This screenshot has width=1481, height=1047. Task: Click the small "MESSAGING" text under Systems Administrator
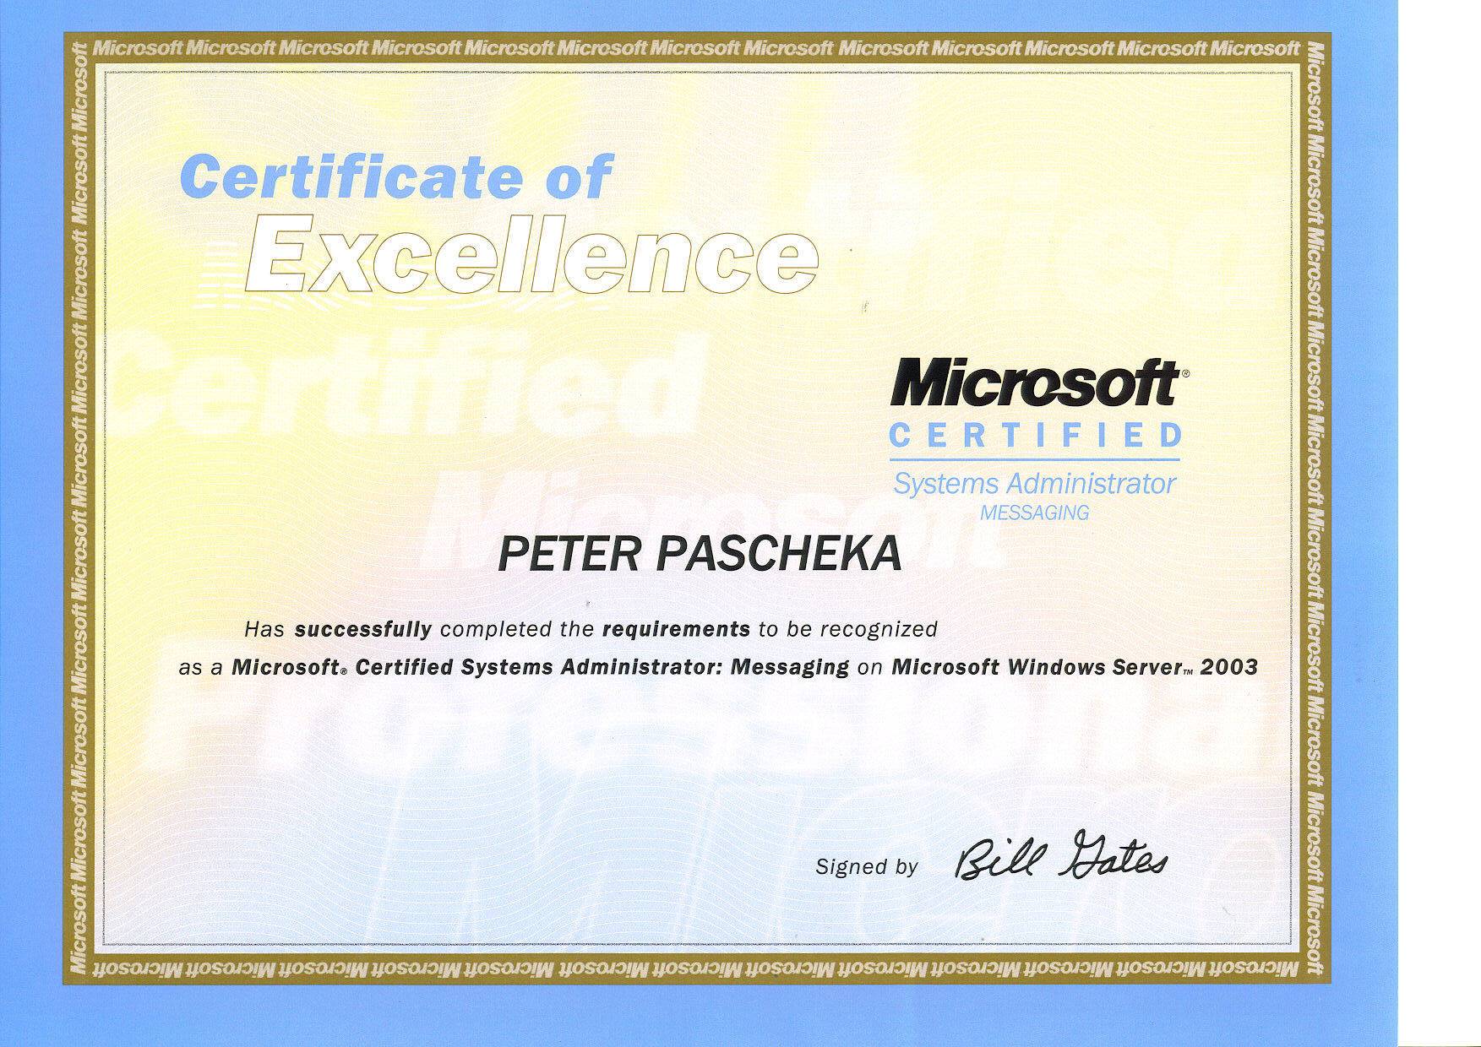point(1034,512)
